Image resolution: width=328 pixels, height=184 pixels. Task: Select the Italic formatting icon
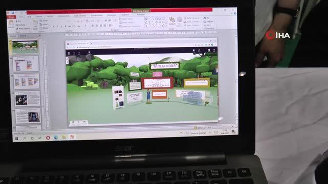[x=57, y=26]
